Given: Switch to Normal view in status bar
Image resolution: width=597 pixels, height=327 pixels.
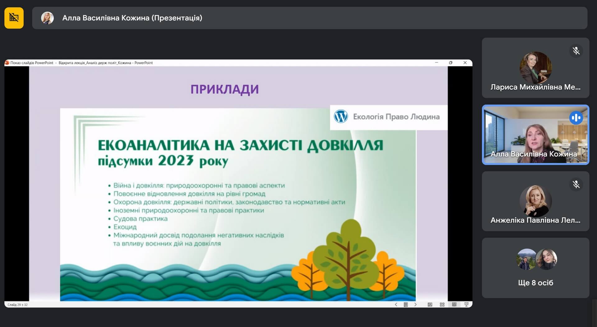Looking at the screenshot, I should [430, 305].
